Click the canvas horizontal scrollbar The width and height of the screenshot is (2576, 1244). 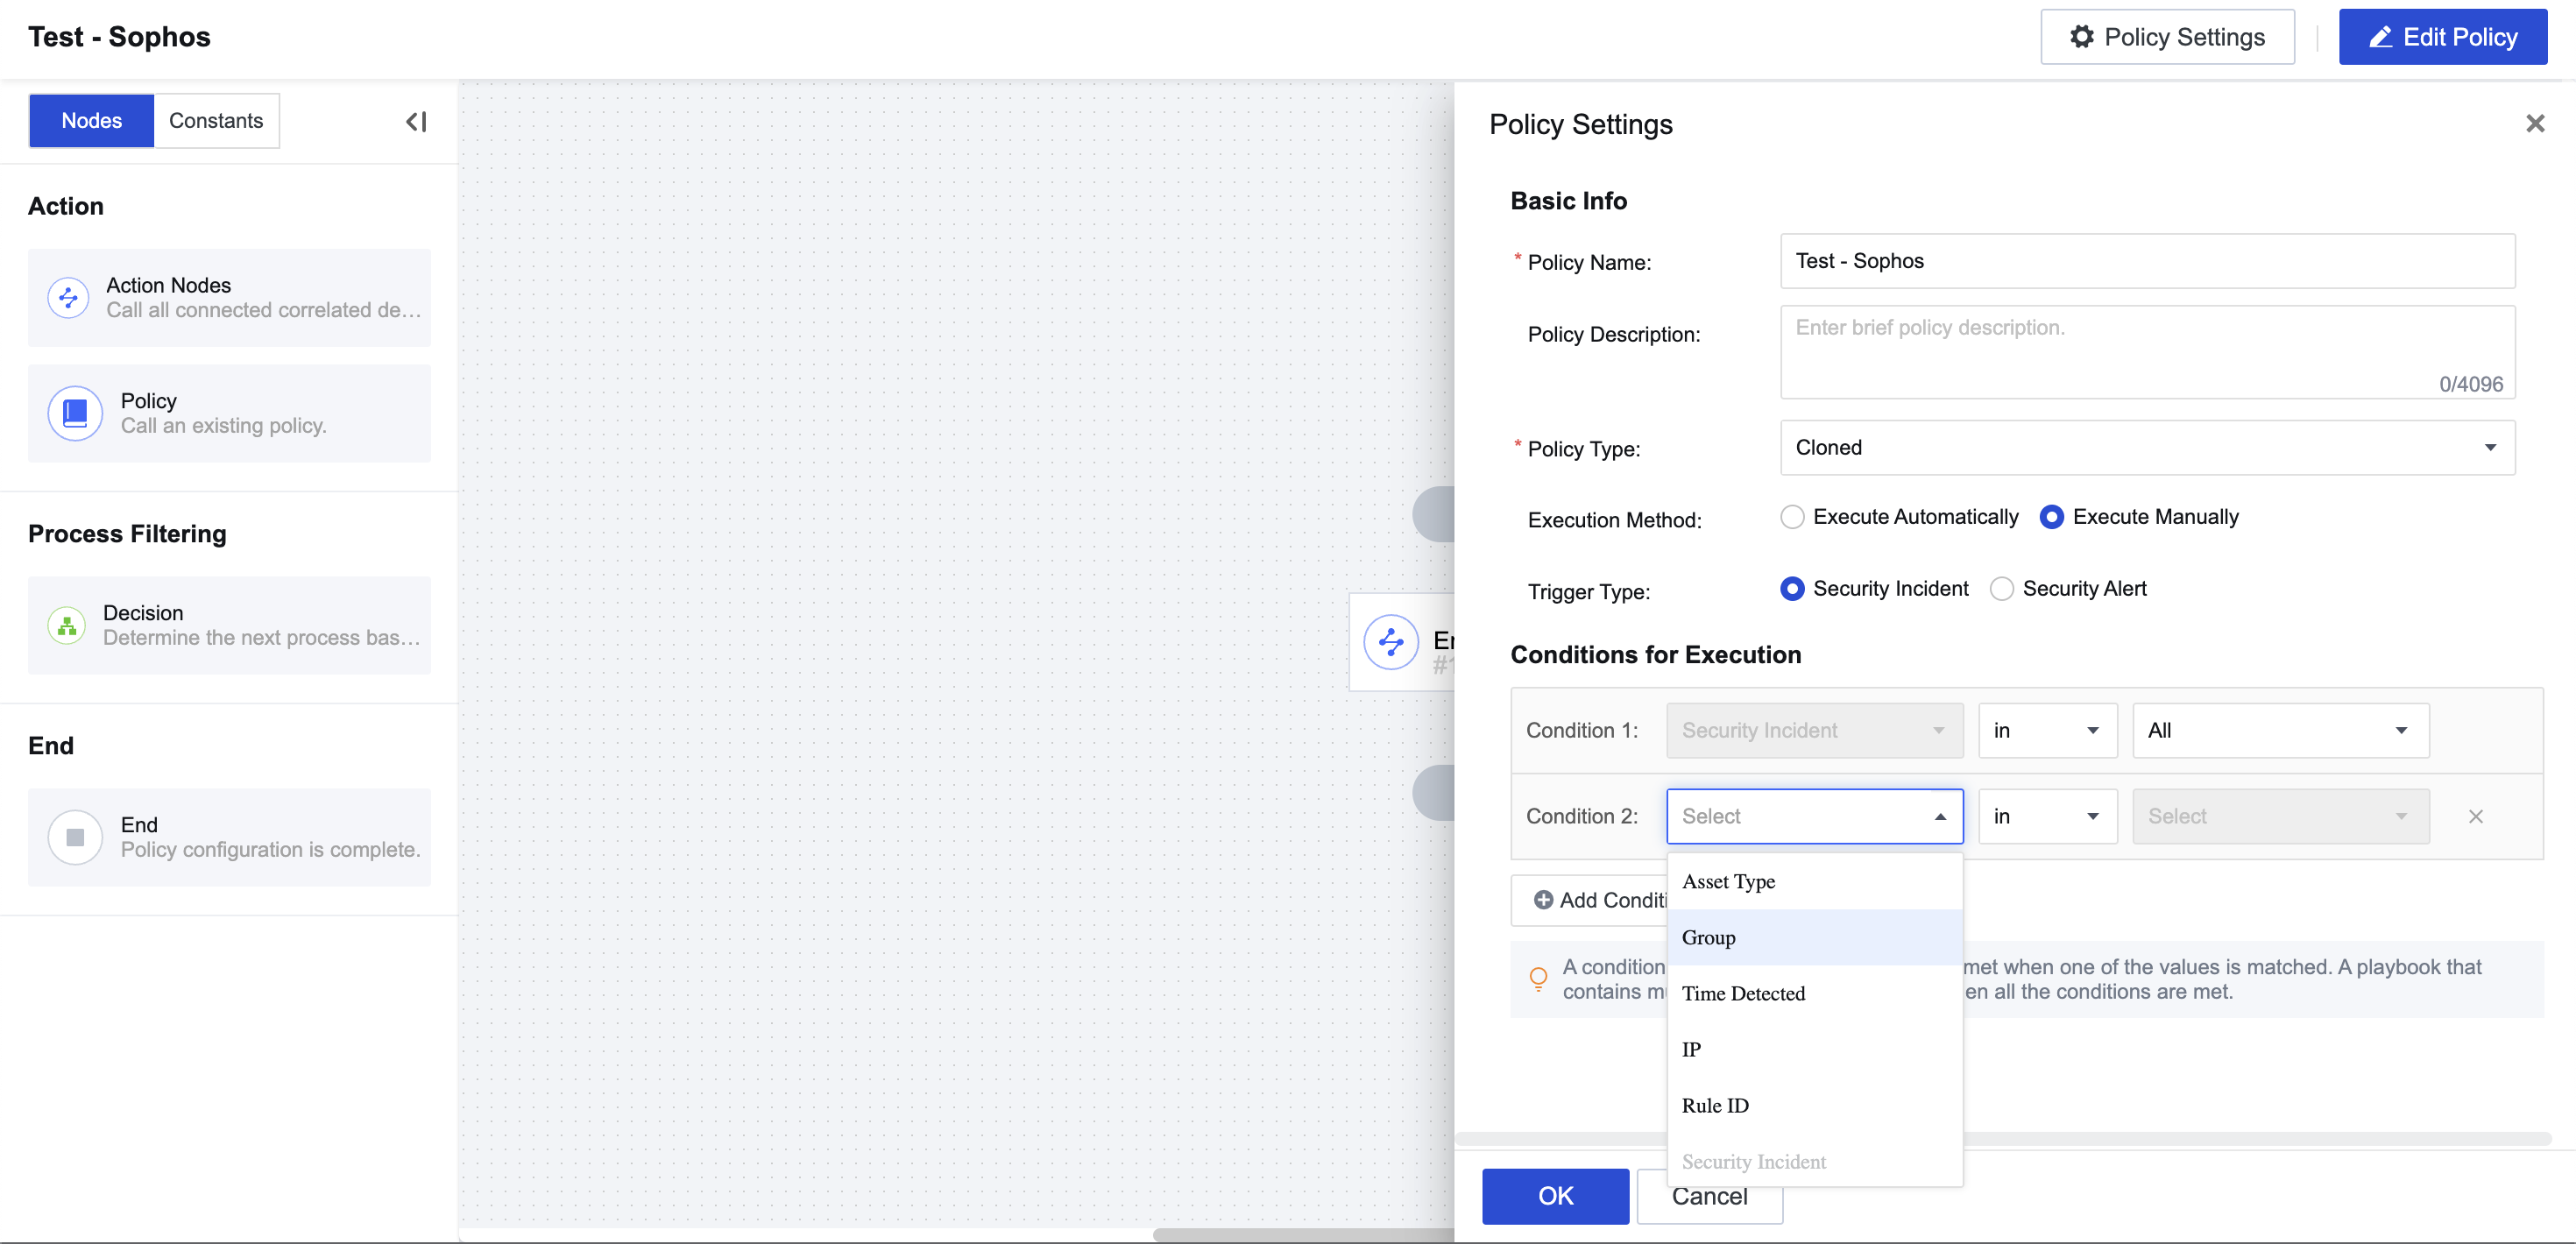pyautogui.click(x=1303, y=1235)
